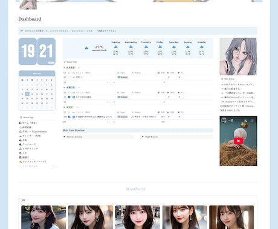Click Wednesday's weather forecast icon
Screen dimensions: 278x229
pyautogui.click(x=131, y=47)
